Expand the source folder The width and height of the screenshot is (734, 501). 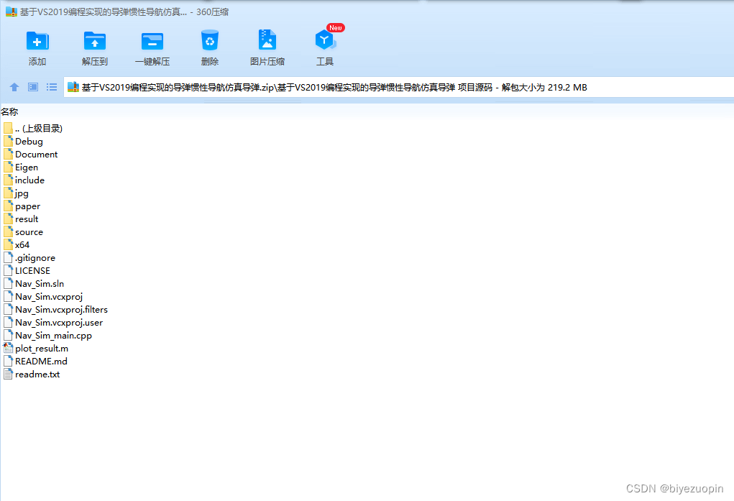(x=29, y=231)
